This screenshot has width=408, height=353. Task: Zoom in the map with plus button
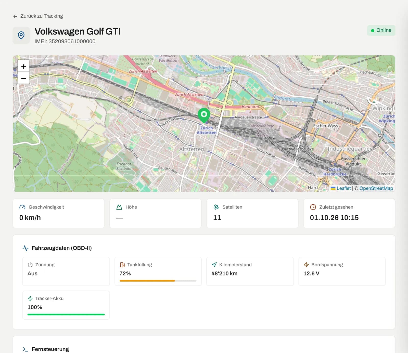24,67
